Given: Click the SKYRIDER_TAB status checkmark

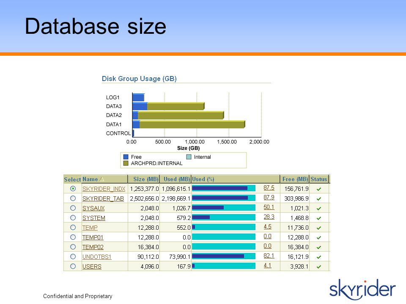Looking at the screenshot, I should 319,199.
